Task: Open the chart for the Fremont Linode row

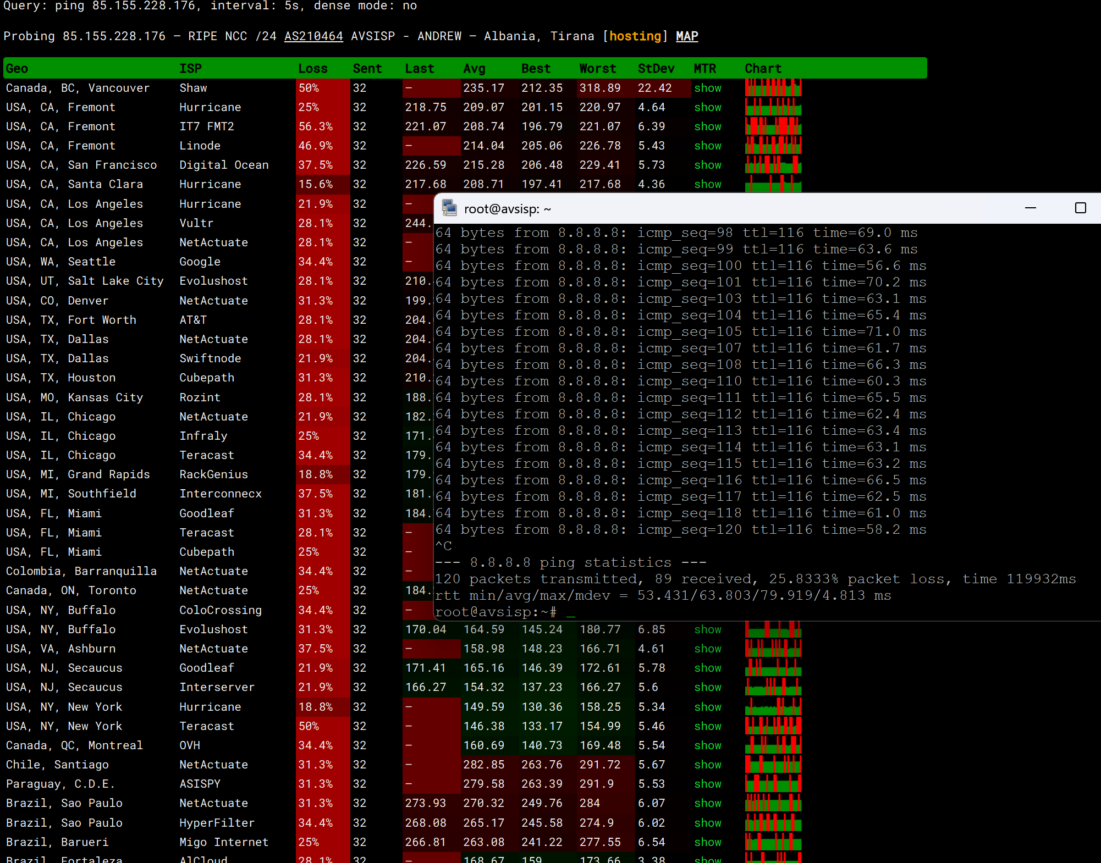Action: (773, 146)
